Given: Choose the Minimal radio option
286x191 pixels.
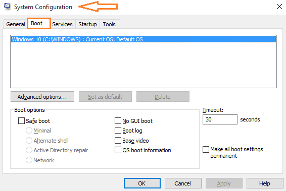Looking at the screenshot, I should click(29, 130).
